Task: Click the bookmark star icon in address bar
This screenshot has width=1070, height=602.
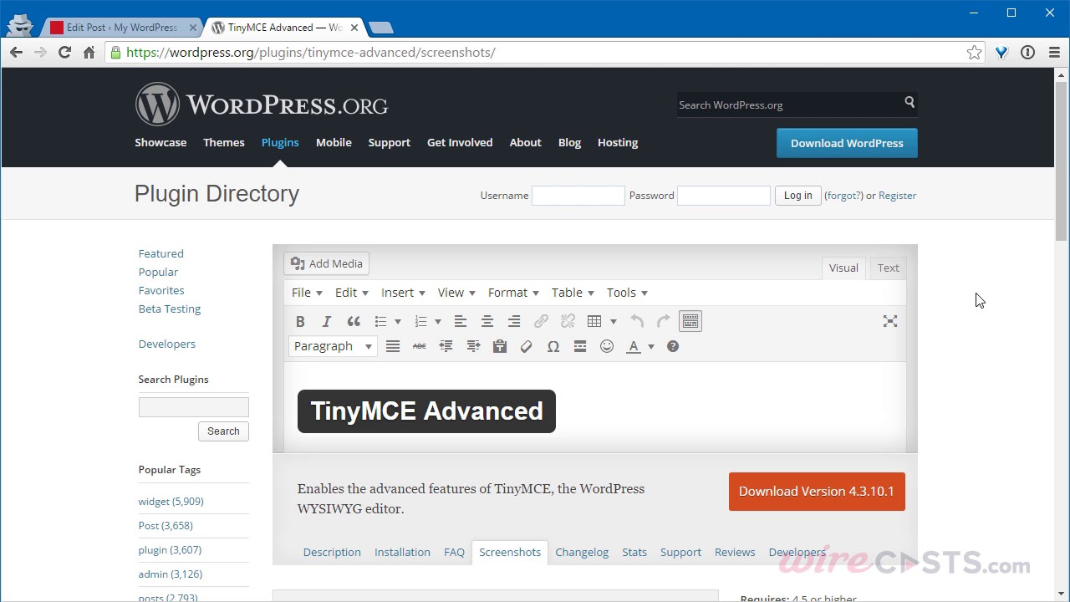Action: click(974, 52)
